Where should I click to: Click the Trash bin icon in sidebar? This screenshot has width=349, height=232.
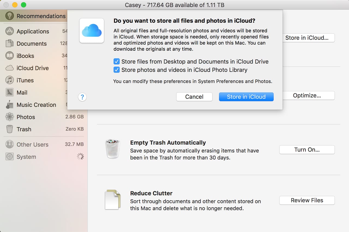pos(10,129)
